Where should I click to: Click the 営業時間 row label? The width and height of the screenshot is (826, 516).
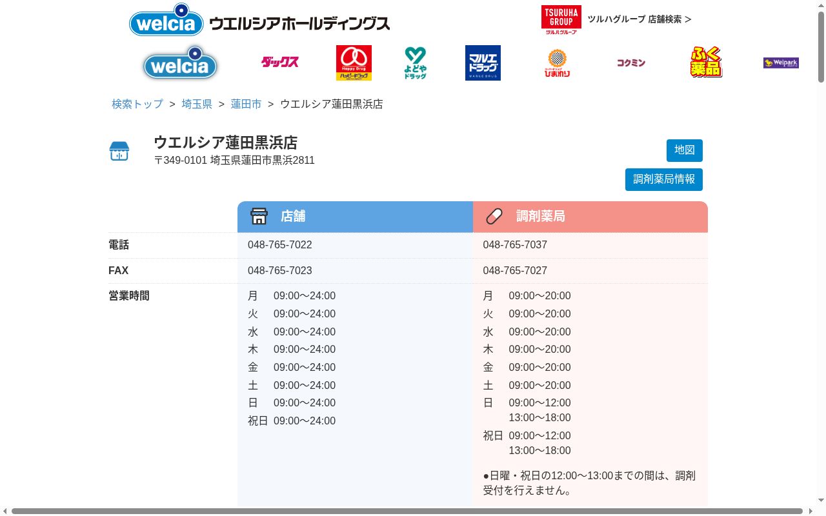point(129,296)
